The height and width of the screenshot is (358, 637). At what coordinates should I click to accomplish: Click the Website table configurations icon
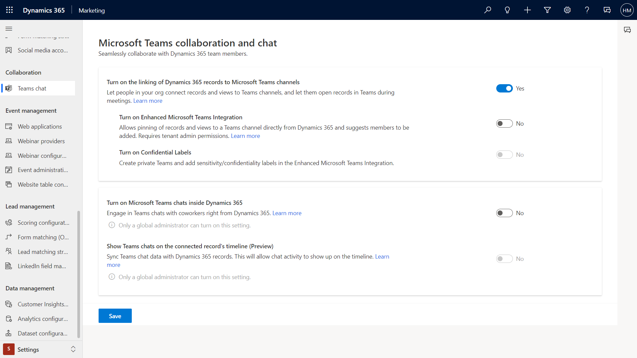pyautogui.click(x=9, y=185)
